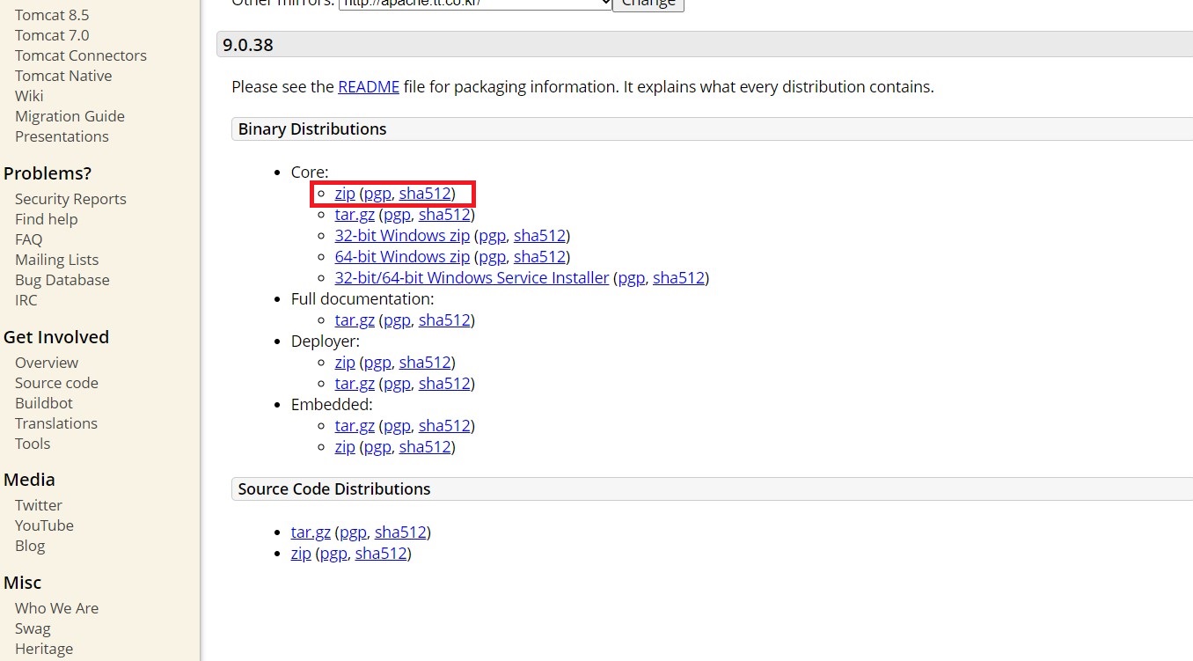Open Overview under Get Involved
1193x661 pixels.
pyautogui.click(x=47, y=363)
